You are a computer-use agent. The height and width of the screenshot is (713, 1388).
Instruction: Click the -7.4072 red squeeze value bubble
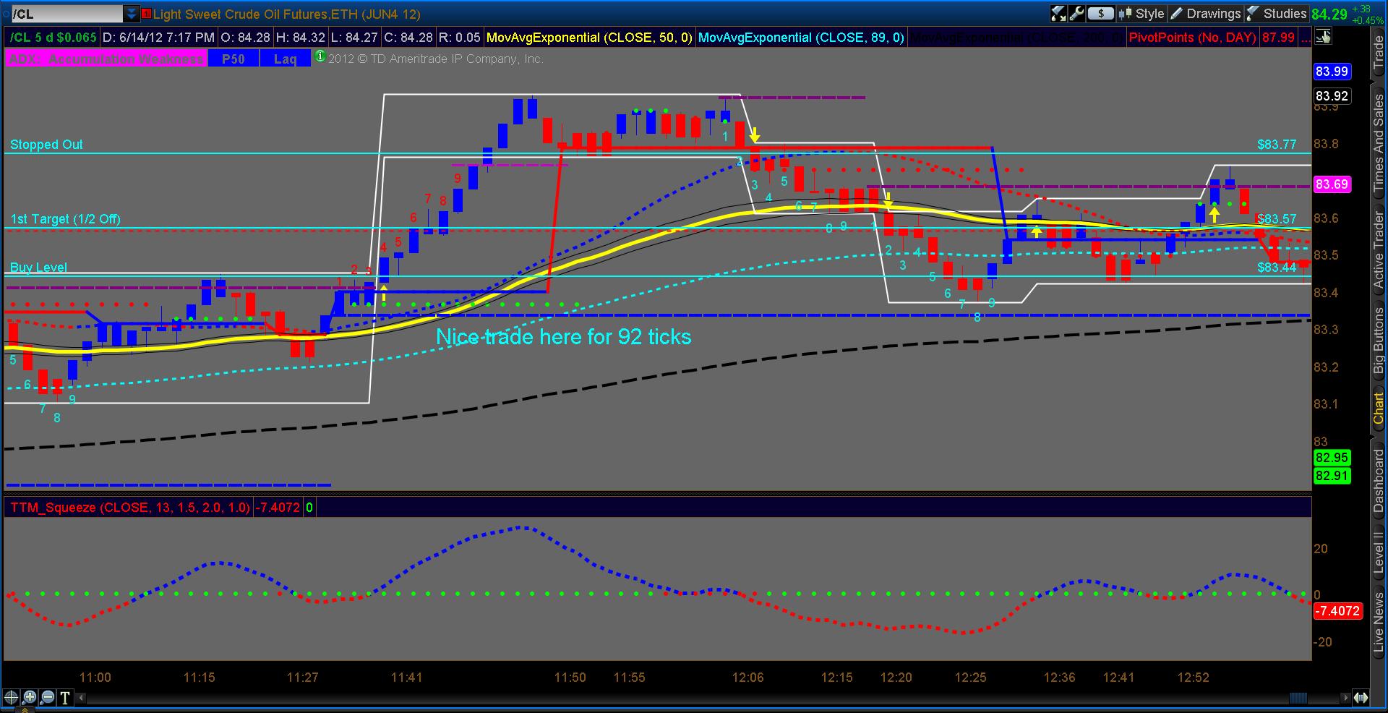[x=1337, y=611]
